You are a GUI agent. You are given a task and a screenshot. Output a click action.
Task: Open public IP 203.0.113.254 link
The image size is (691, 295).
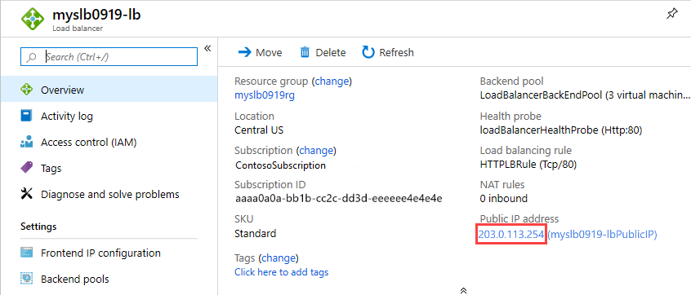click(x=511, y=235)
